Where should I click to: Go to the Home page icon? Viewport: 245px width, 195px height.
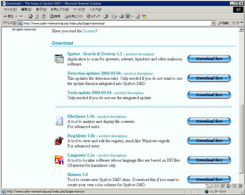click(x=43, y=16)
